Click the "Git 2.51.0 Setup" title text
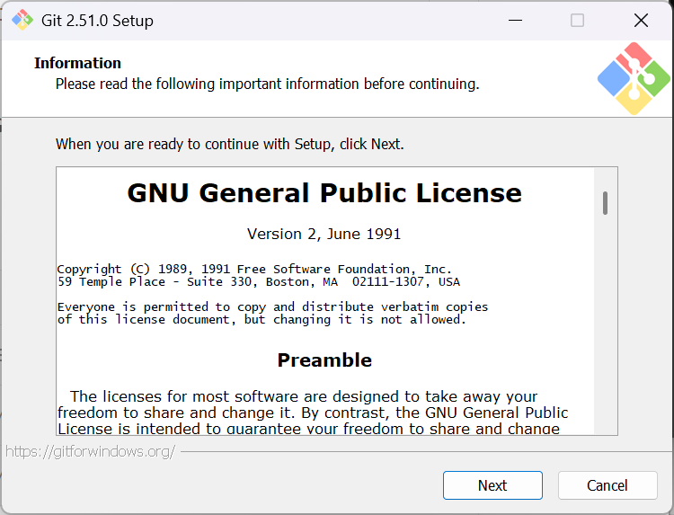 [98, 21]
